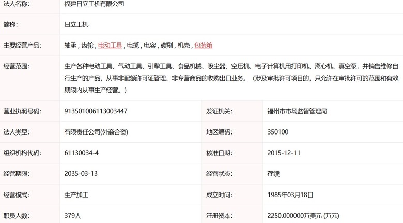Click the short name value 日立工机
Viewport: 403px width, 223px height.
76,24
